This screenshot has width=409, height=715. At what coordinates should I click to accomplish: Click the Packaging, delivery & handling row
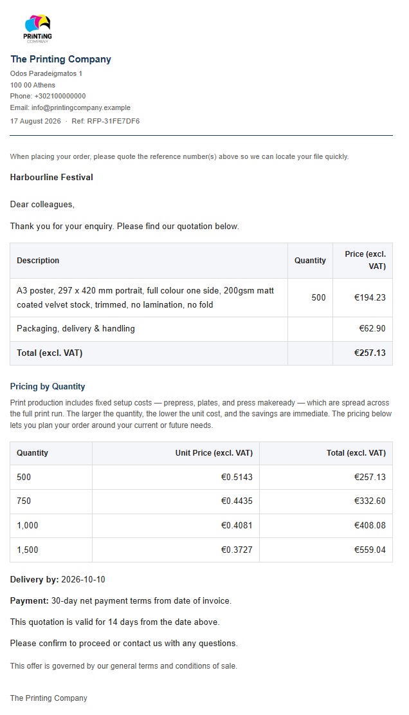click(201, 329)
